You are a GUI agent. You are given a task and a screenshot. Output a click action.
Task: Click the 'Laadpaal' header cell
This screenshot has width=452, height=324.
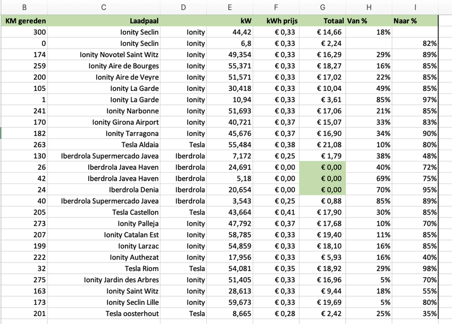pos(104,21)
